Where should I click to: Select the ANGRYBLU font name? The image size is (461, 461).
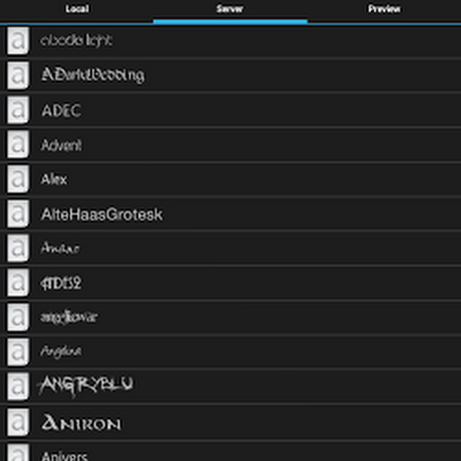[x=86, y=385]
